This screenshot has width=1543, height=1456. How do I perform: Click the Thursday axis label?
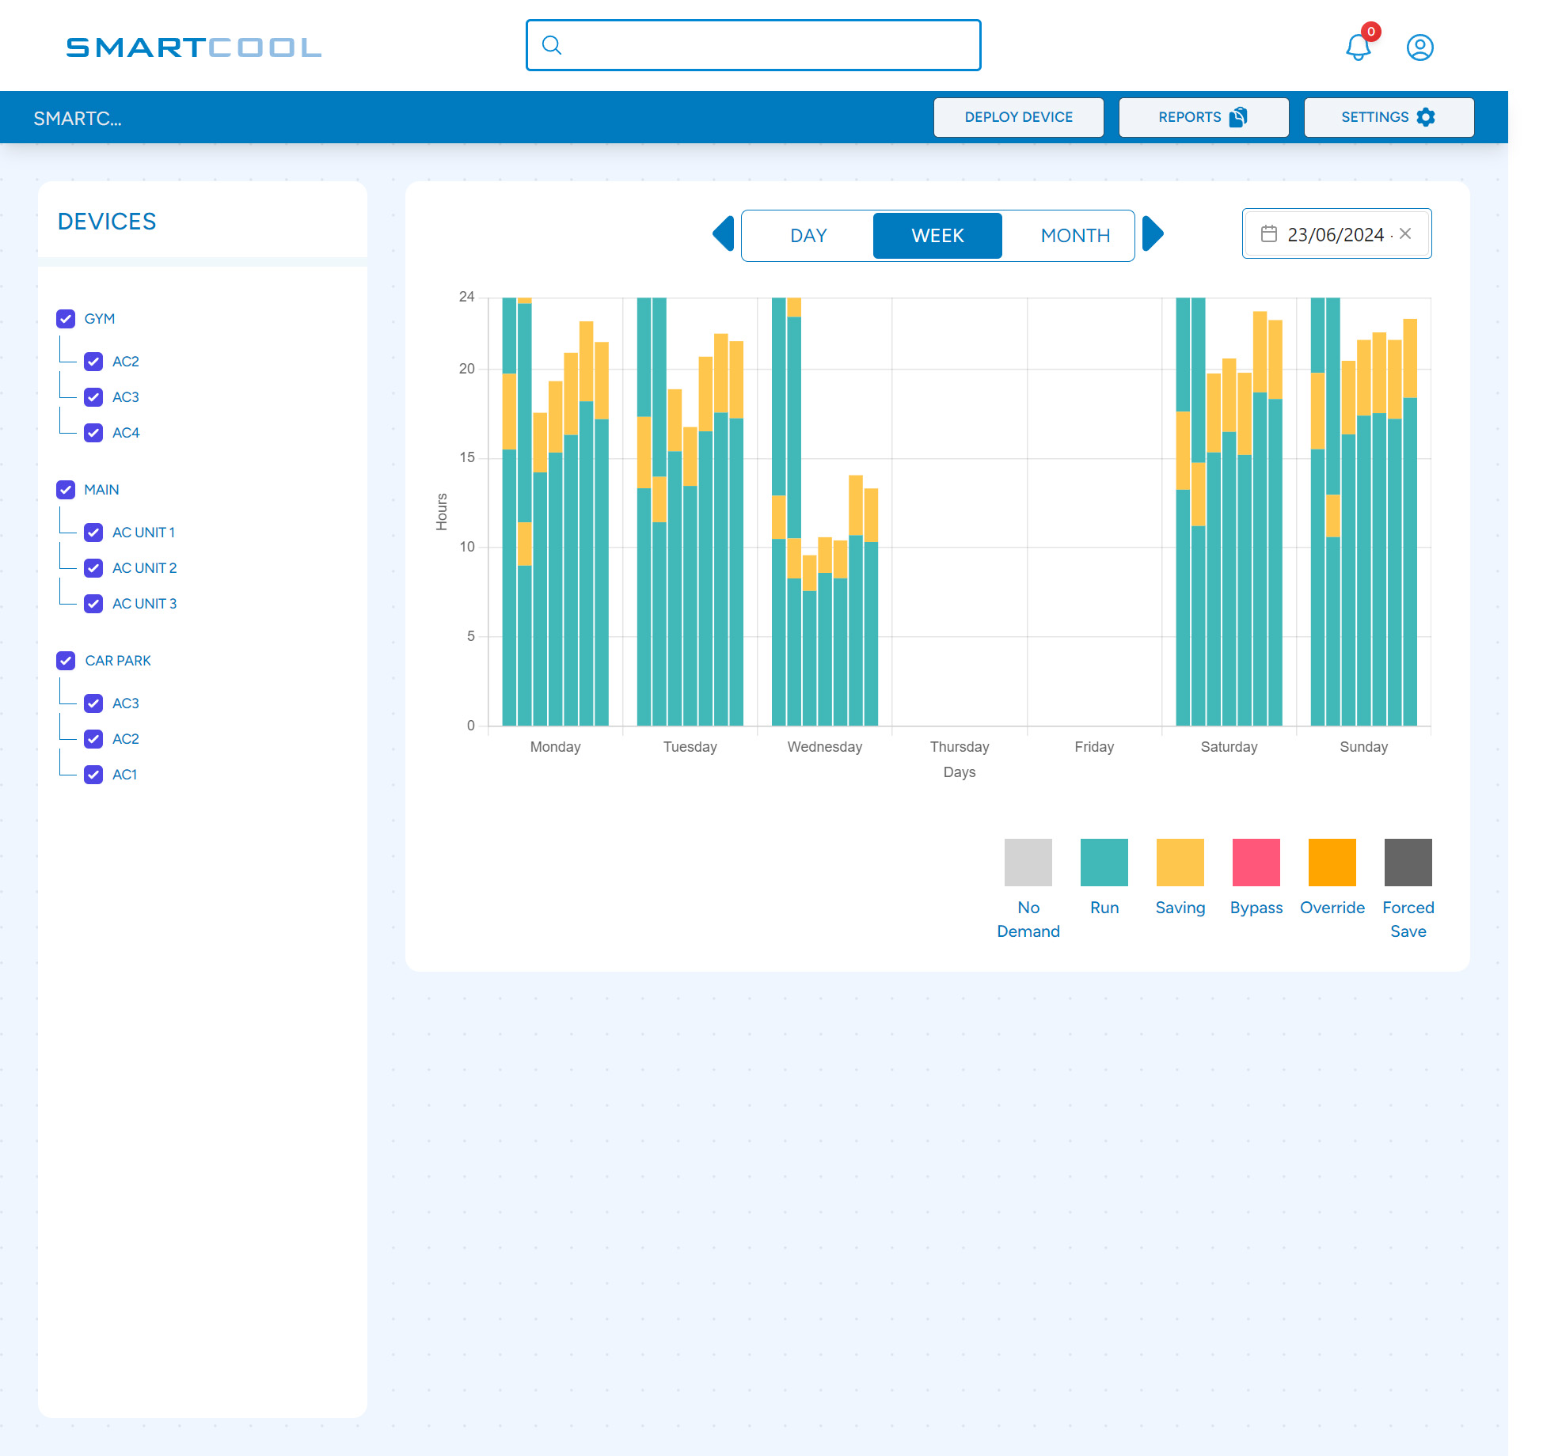tap(960, 747)
